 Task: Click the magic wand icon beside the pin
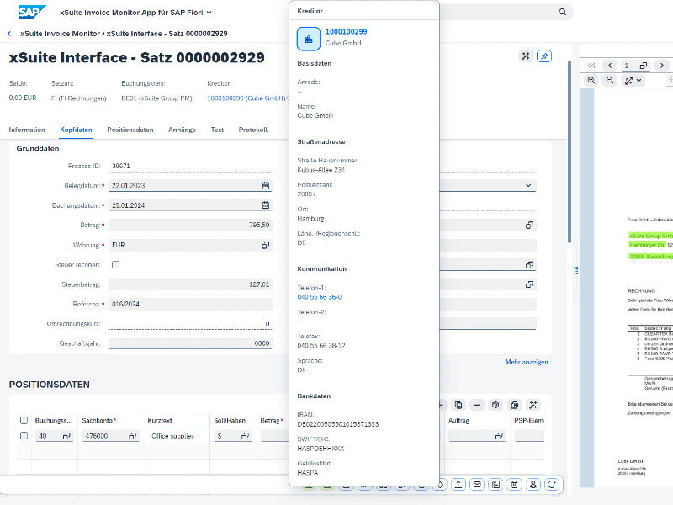coord(526,56)
